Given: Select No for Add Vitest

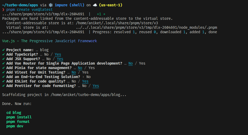Looking at the screenshot, I should tap(74, 72).
